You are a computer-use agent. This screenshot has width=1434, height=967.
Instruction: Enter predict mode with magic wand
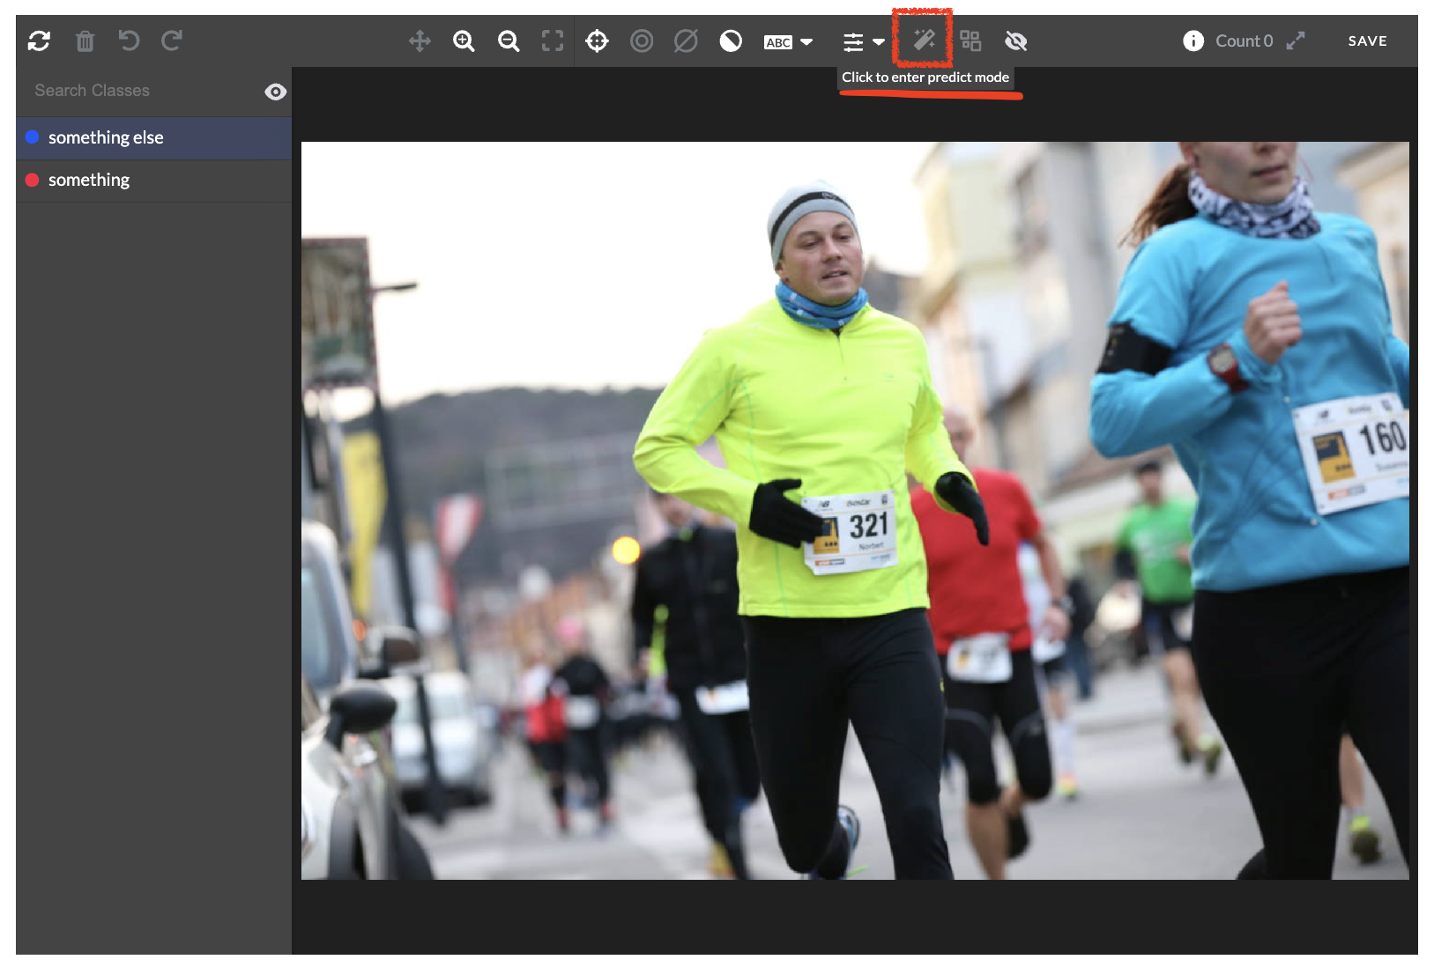(923, 40)
